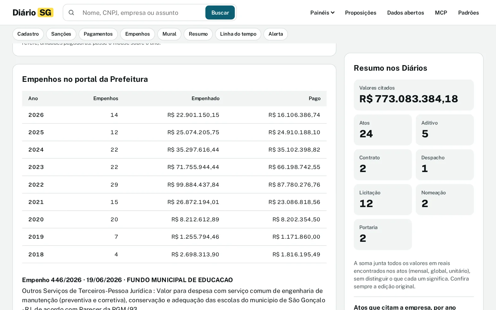Open the Proposições page
This screenshot has height=310, width=496.
[x=361, y=13]
